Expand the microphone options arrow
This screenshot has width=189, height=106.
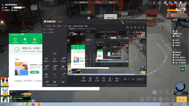[113, 79]
